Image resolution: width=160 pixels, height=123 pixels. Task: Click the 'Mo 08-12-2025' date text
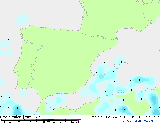point(106,117)
